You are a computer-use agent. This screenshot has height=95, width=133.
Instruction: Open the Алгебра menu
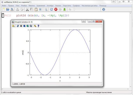point(50,6)
